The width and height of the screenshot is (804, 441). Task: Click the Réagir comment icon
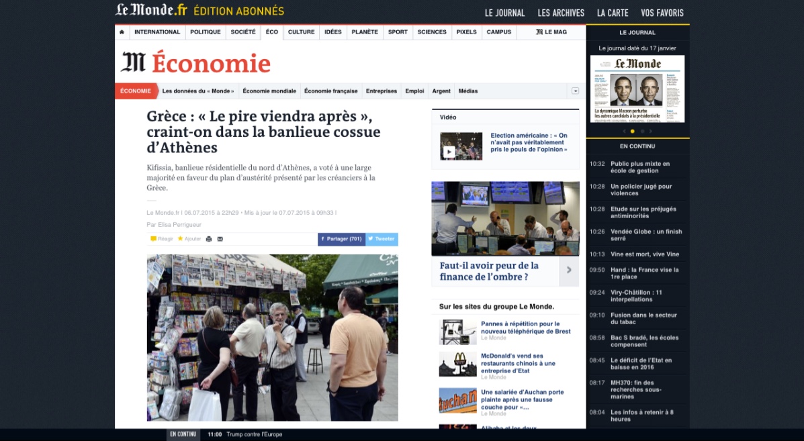pyautogui.click(x=153, y=239)
